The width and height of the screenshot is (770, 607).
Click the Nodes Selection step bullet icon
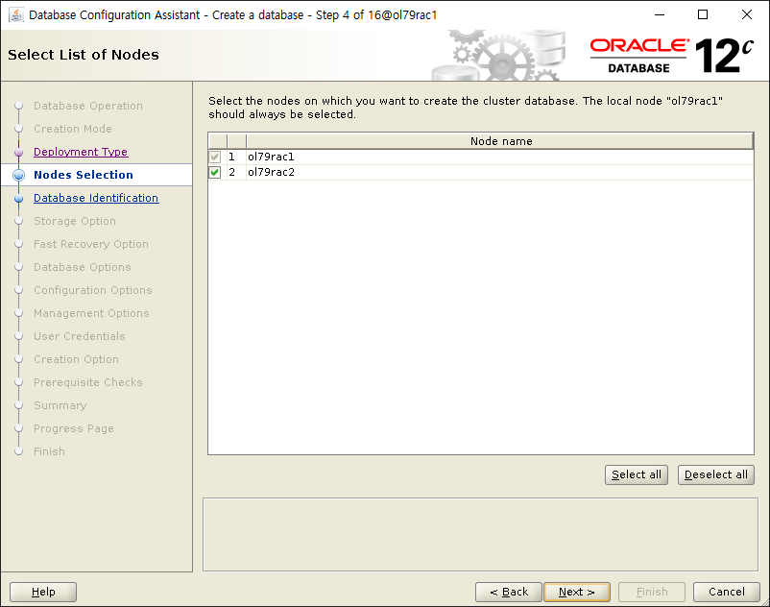[x=18, y=175]
